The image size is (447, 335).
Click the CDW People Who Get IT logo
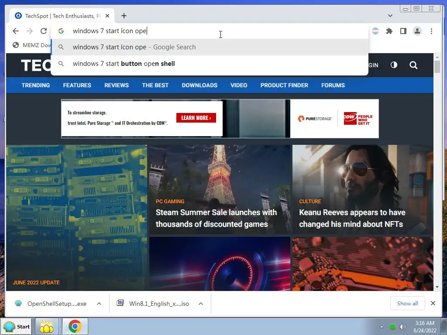click(358, 119)
